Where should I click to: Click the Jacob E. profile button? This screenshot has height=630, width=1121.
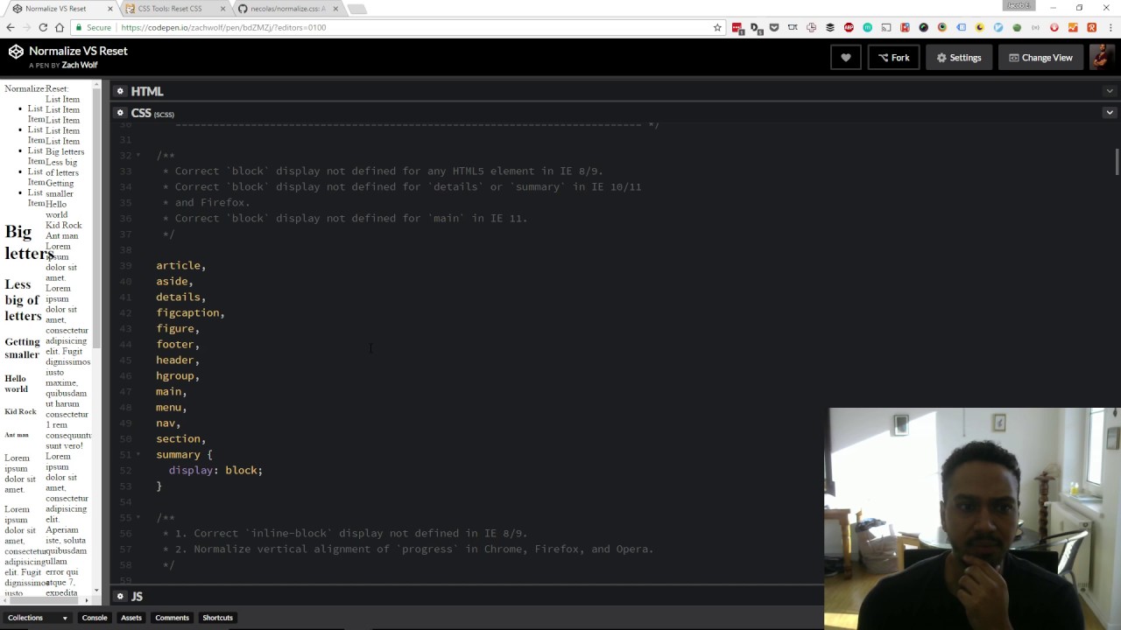point(1019,5)
